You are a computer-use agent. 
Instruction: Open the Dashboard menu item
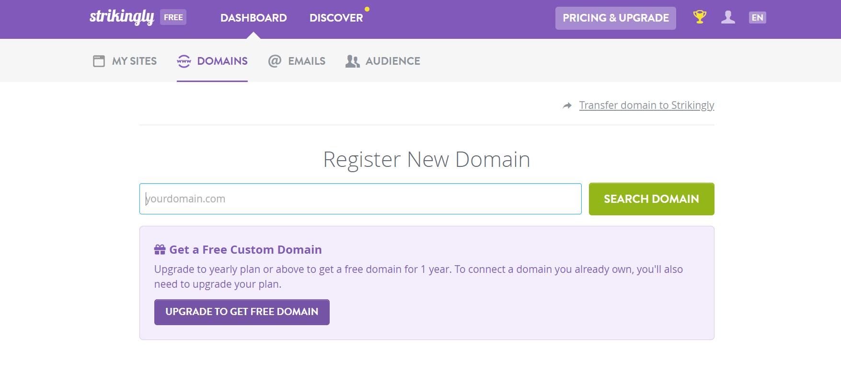coord(253,18)
